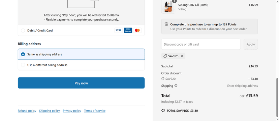Click the gift points icon
279x121 pixels.
(166, 24)
